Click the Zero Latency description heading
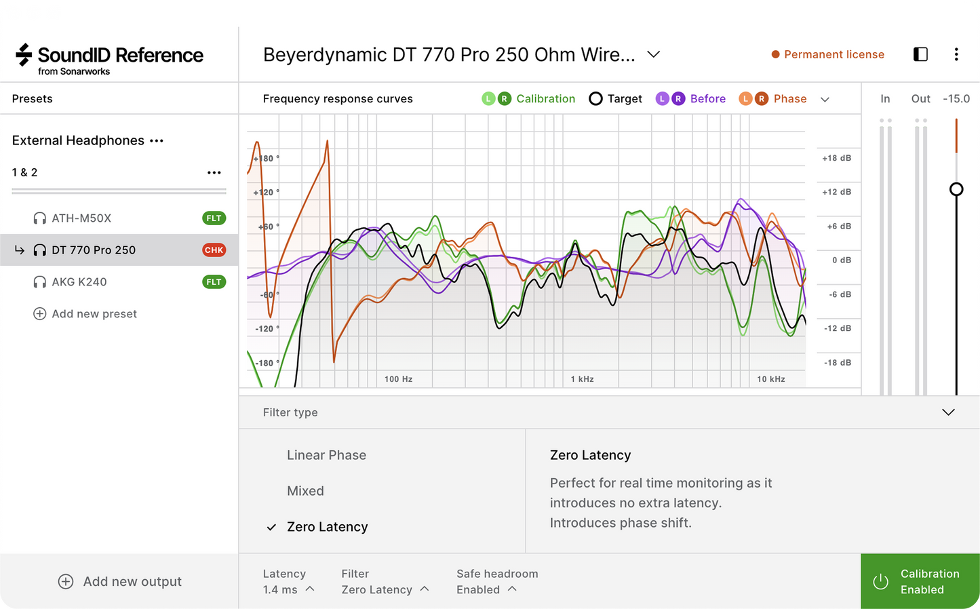Screen dimensions: 980x609 590,455
